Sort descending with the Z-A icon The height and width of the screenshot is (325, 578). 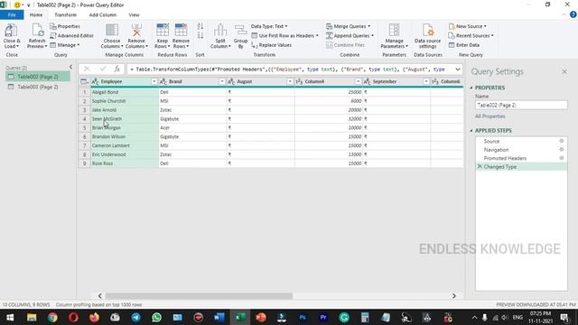pos(200,35)
